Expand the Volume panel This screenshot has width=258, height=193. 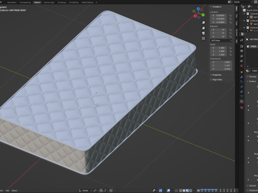(x=252, y=185)
